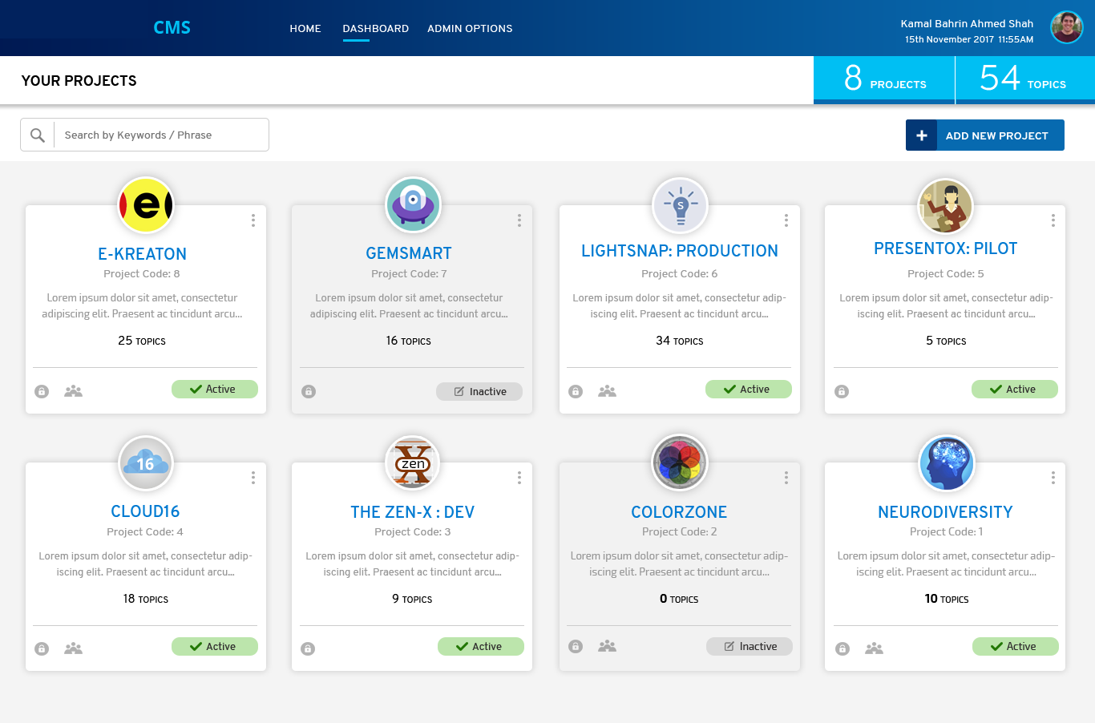Go to the HOME nav item
The width and height of the screenshot is (1095, 723).
[305, 29]
